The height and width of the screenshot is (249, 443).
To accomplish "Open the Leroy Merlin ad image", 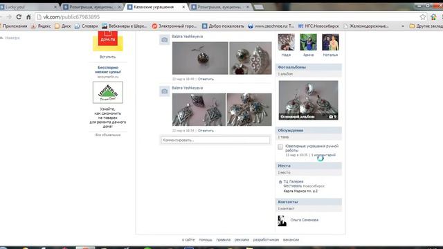I will coord(108,92).
